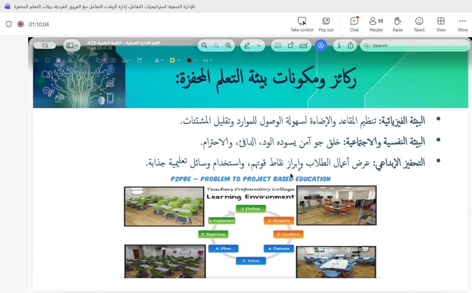
Task: Click the Share icon in Preview toolbar
Action: tap(351, 46)
